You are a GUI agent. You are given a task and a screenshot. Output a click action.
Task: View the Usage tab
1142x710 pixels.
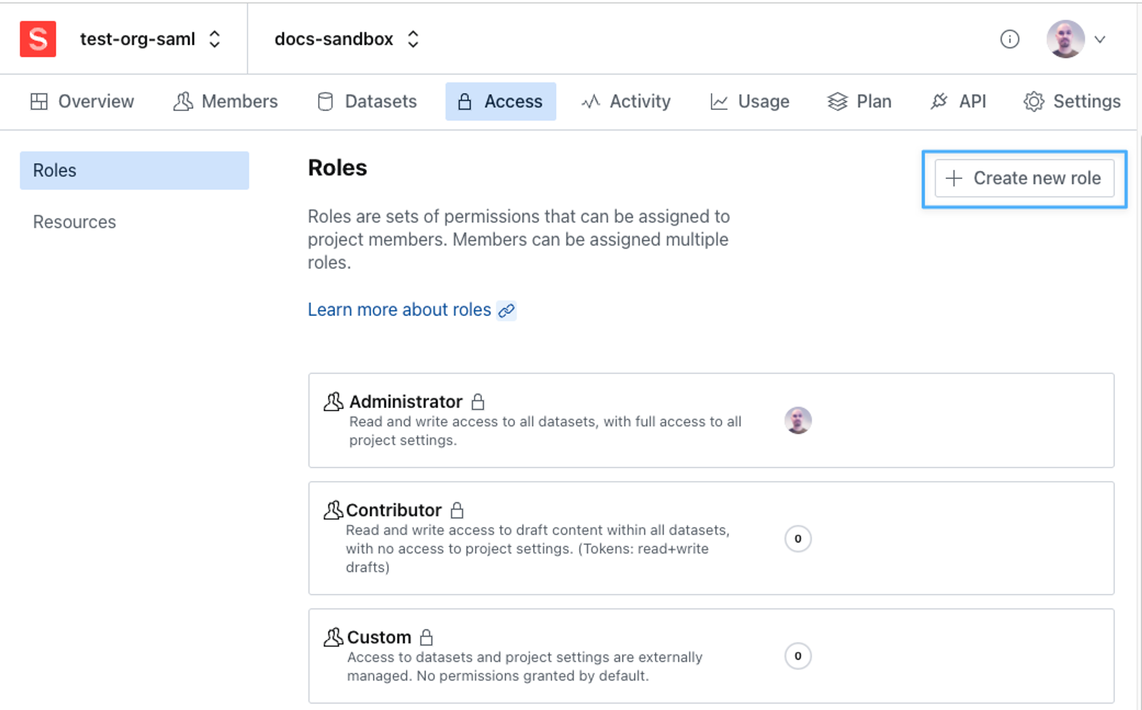pyautogui.click(x=749, y=101)
